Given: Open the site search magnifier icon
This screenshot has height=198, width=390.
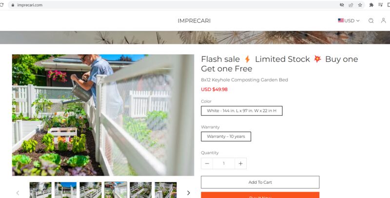Looking at the screenshot, I should click(371, 20).
